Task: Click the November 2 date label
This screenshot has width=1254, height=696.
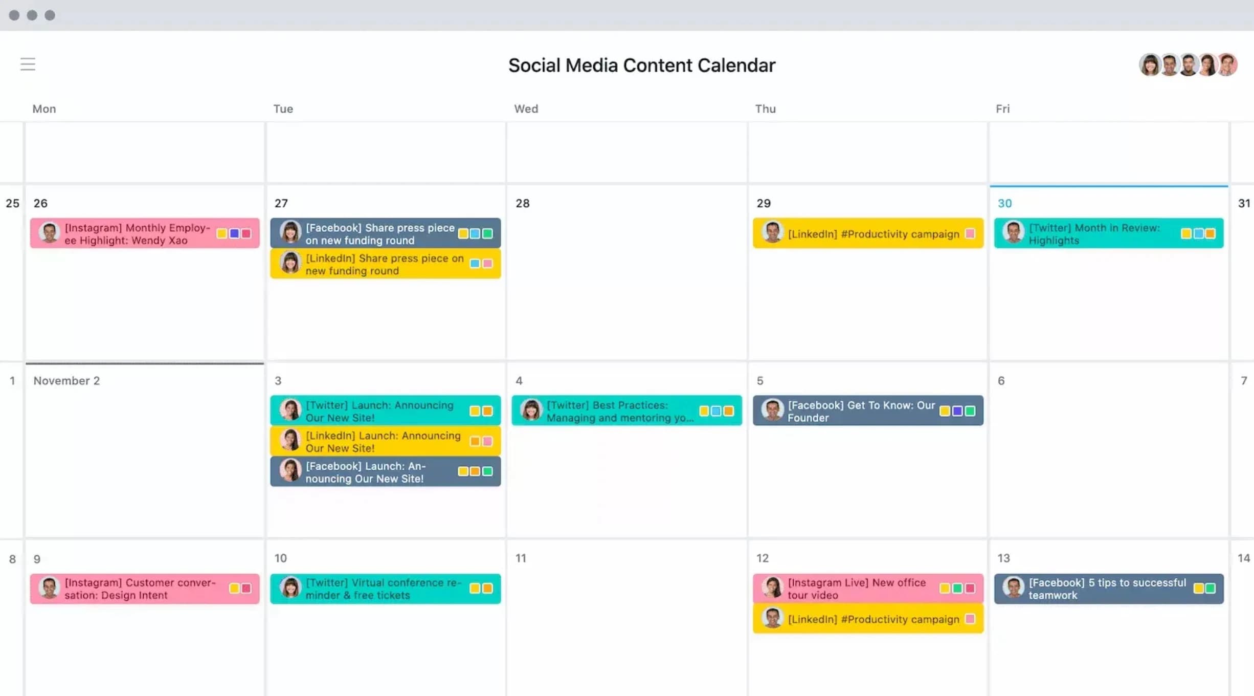Action: 66,381
